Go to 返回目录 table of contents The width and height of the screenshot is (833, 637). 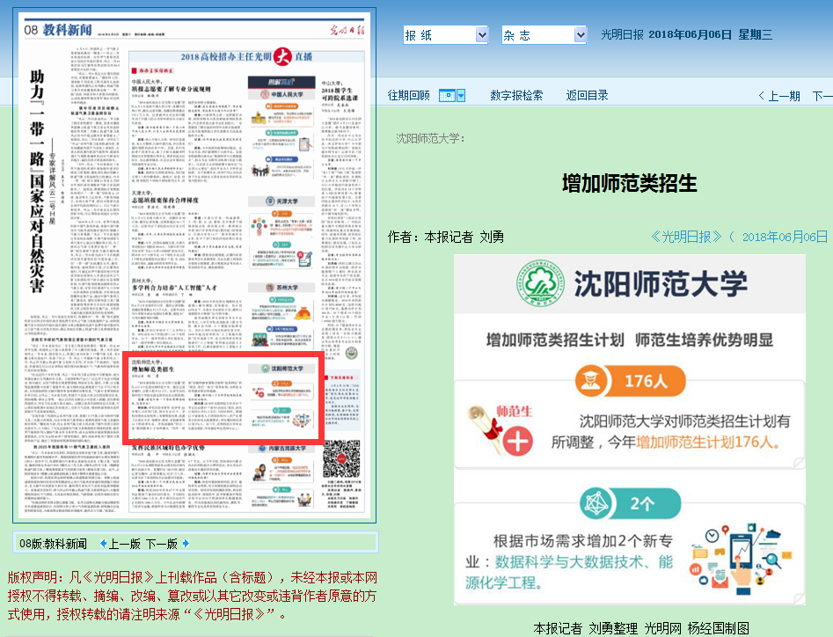coord(587,95)
